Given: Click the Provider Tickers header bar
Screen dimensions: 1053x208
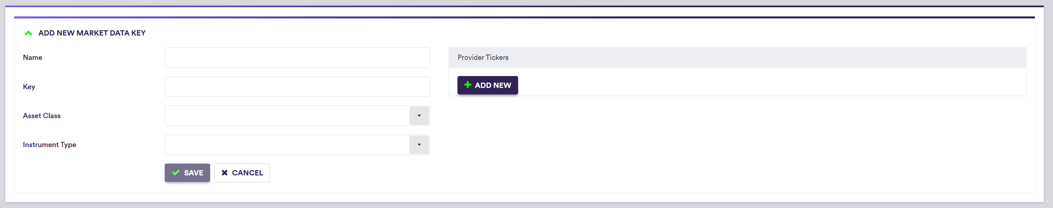Looking at the screenshot, I should [736, 58].
